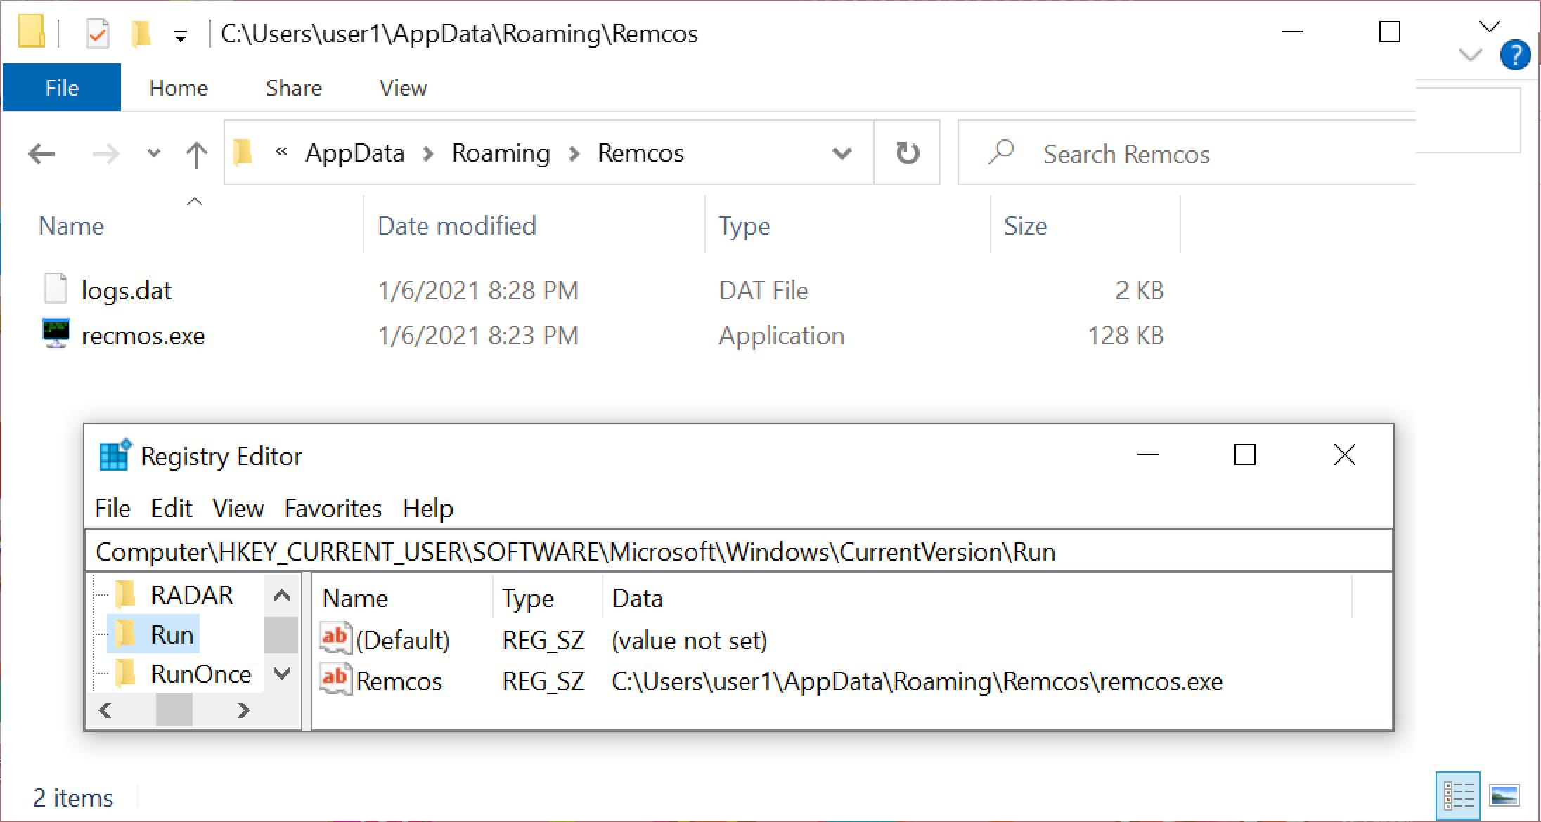1541x822 pixels.
Task: Click the Explorer Help question mark icon
Action: (1515, 55)
